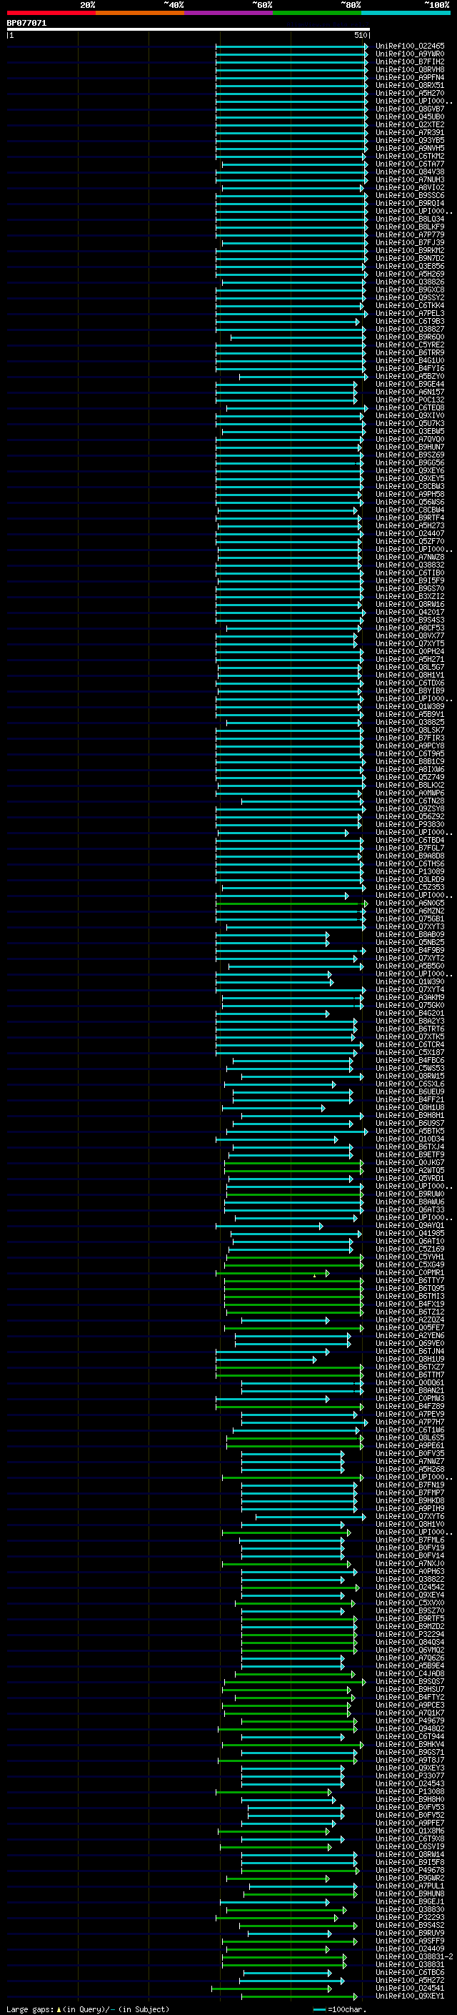Select label UniRef100_B9N7D2

pyautogui.click(x=410, y=258)
